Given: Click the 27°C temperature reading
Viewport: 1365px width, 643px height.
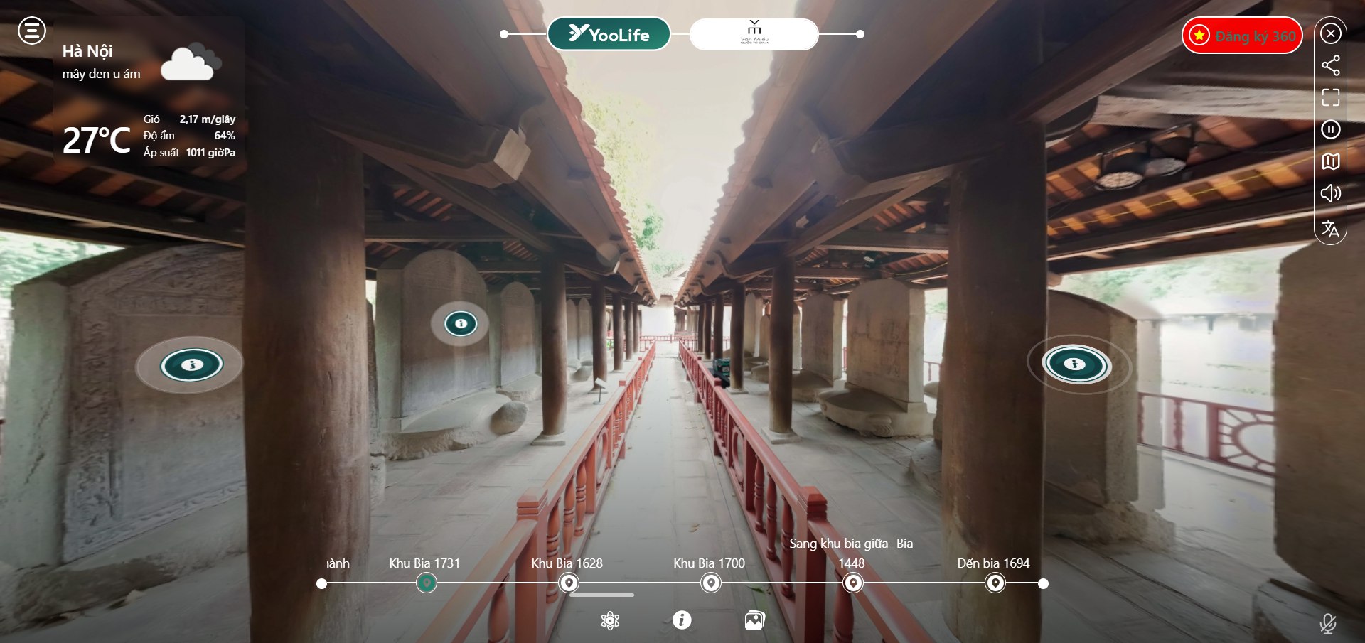Looking at the screenshot, I should [x=97, y=140].
